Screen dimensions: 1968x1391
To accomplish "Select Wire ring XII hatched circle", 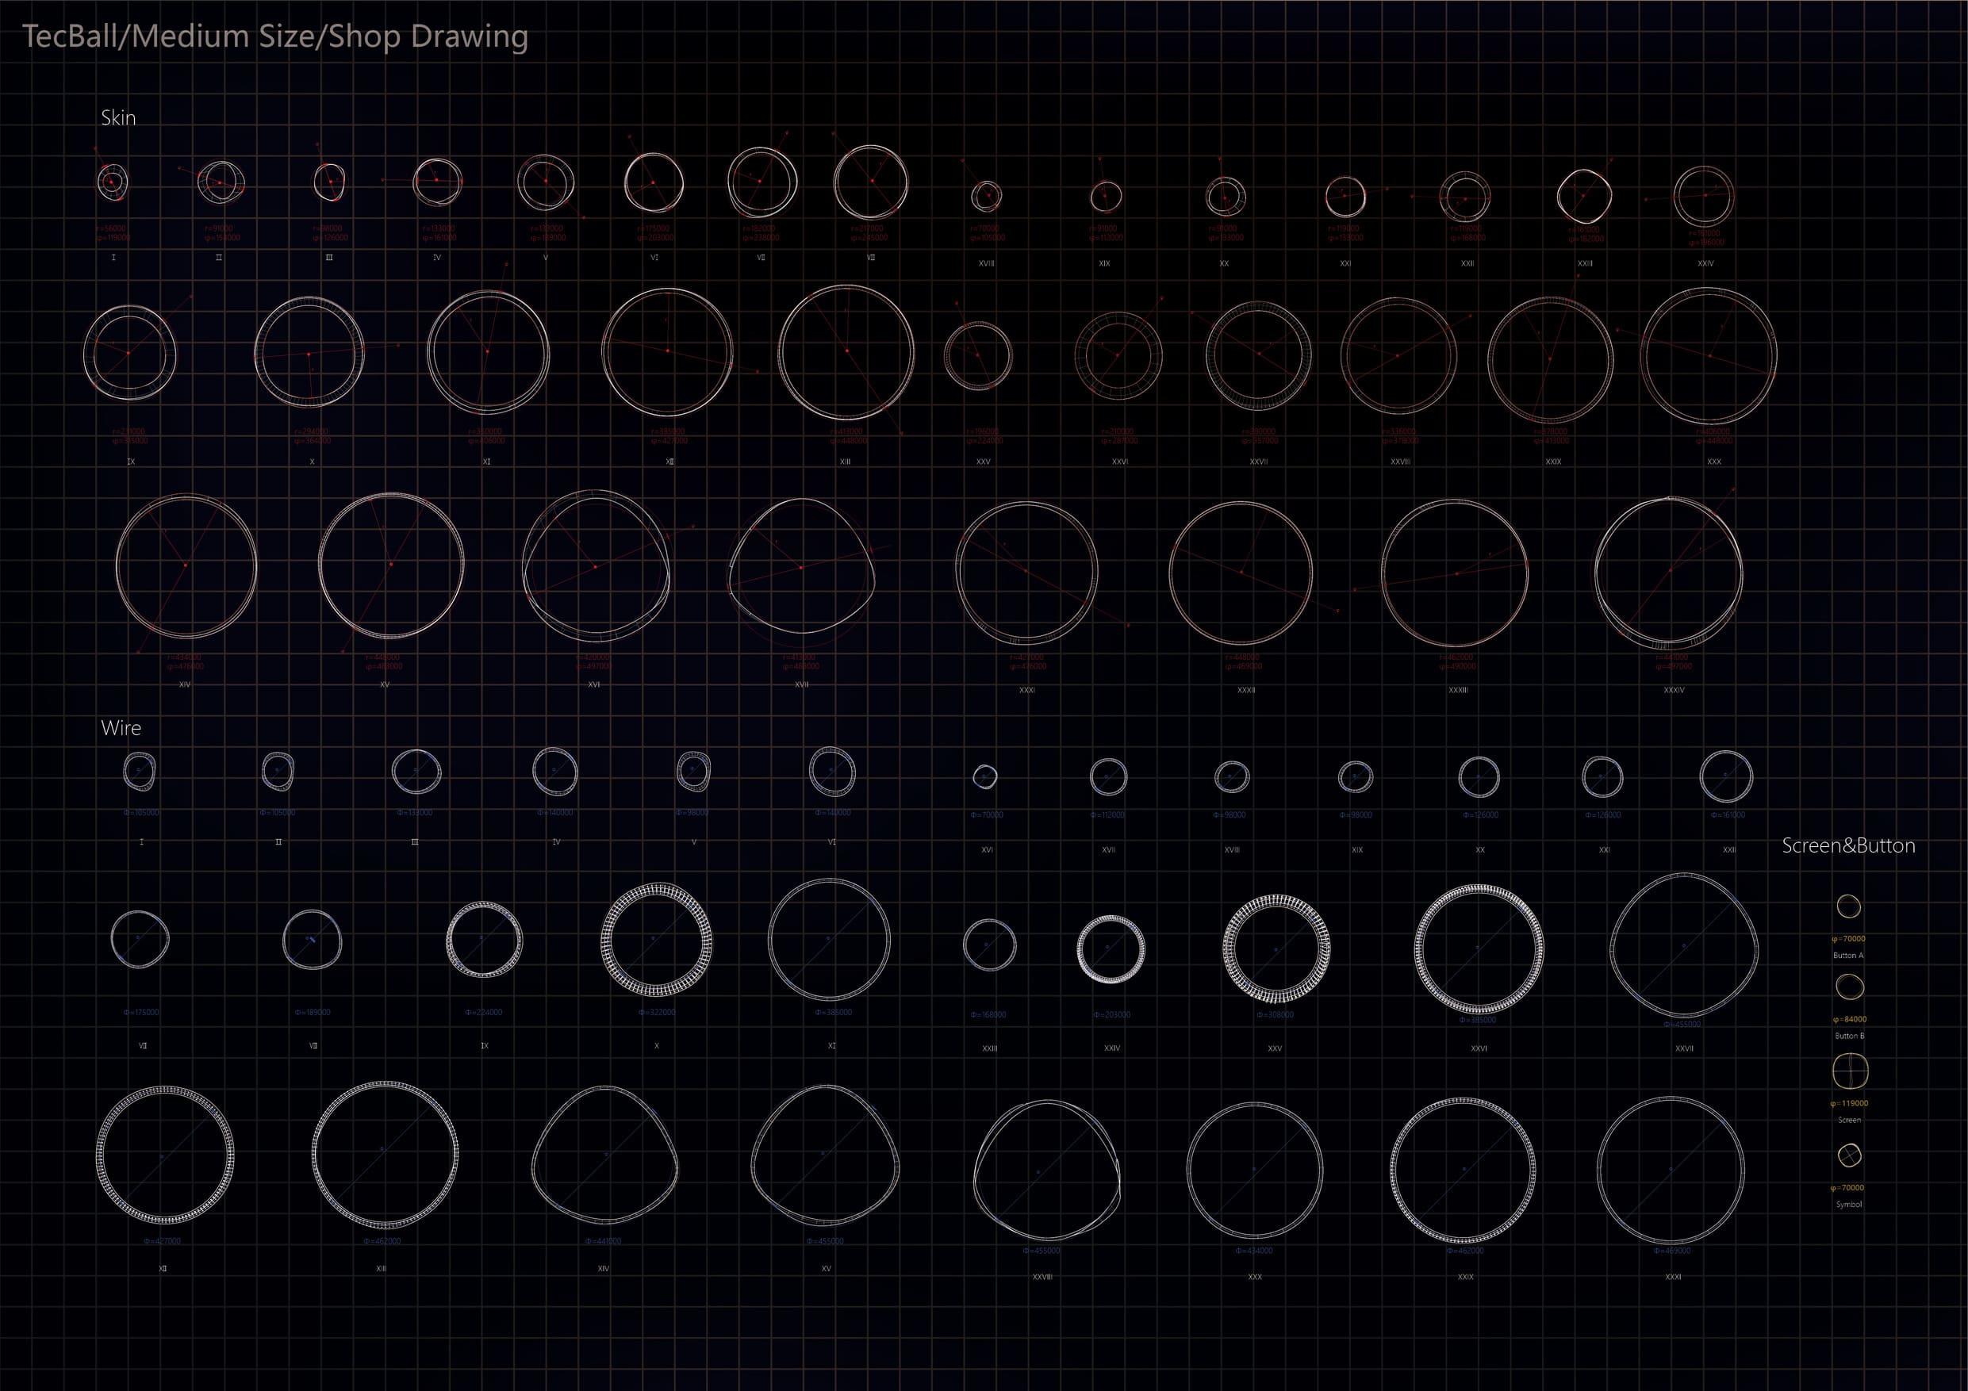I will [x=164, y=1155].
